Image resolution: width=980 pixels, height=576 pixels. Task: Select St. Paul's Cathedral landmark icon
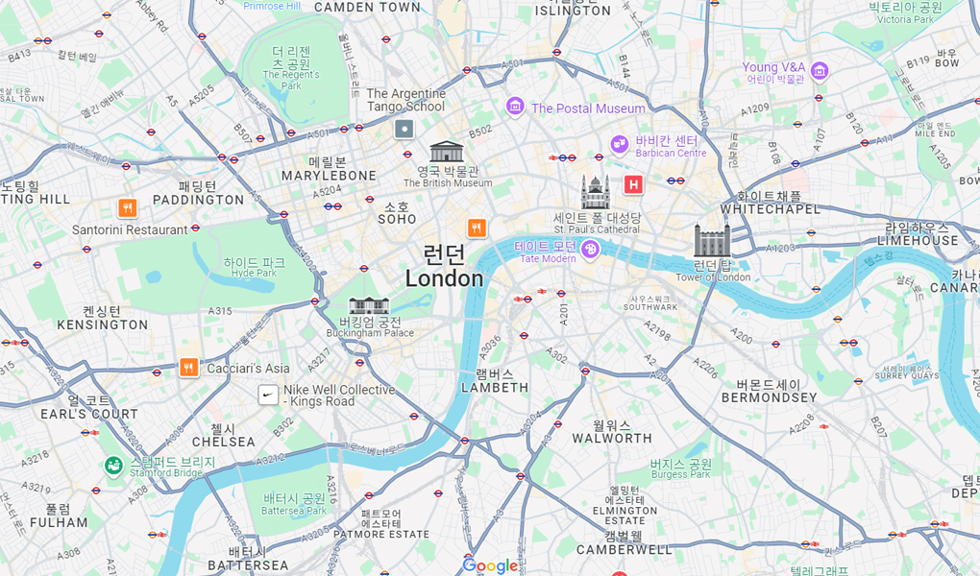point(595,192)
